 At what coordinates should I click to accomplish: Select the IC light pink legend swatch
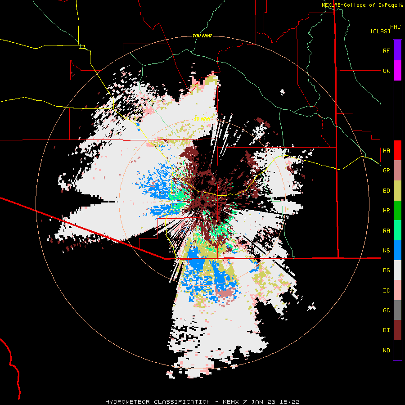pos(397,290)
